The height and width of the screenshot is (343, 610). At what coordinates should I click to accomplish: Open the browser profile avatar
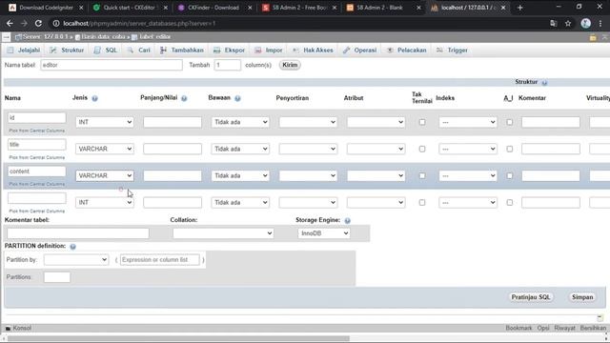pyautogui.click(x=585, y=23)
